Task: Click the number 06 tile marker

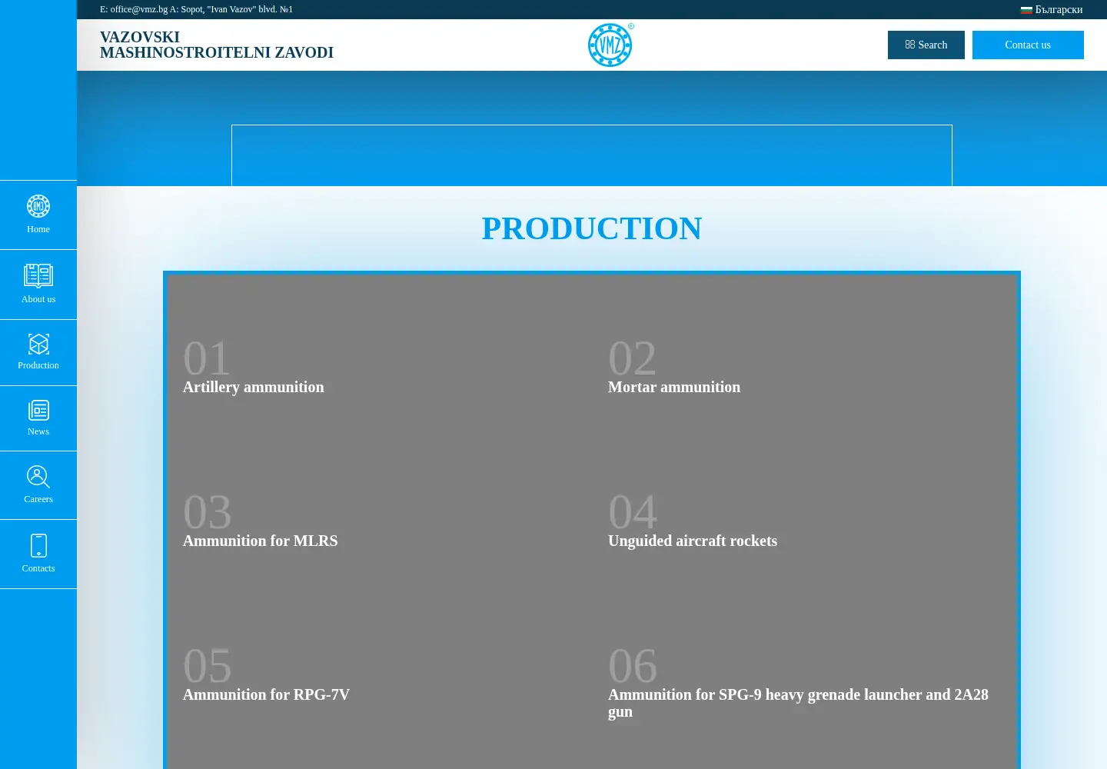Action: pyautogui.click(x=633, y=666)
